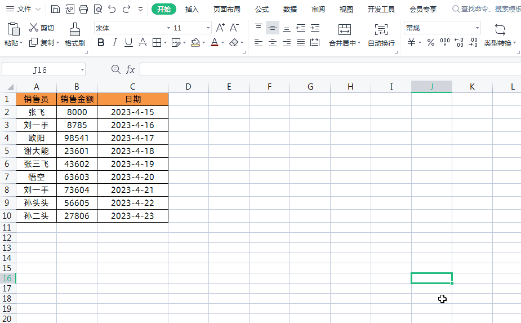The height and width of the screenshot is (323, 521).
Task: Click the Select All corner triangle
Action: pyautogui.click(x=10, y=87)
